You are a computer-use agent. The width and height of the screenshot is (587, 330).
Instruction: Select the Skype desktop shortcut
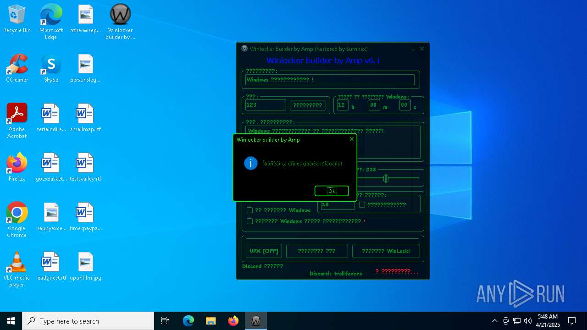pyautogui.click(x=51, y=69)
